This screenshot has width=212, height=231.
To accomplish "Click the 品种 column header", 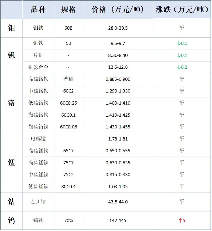I will (38, 10).
